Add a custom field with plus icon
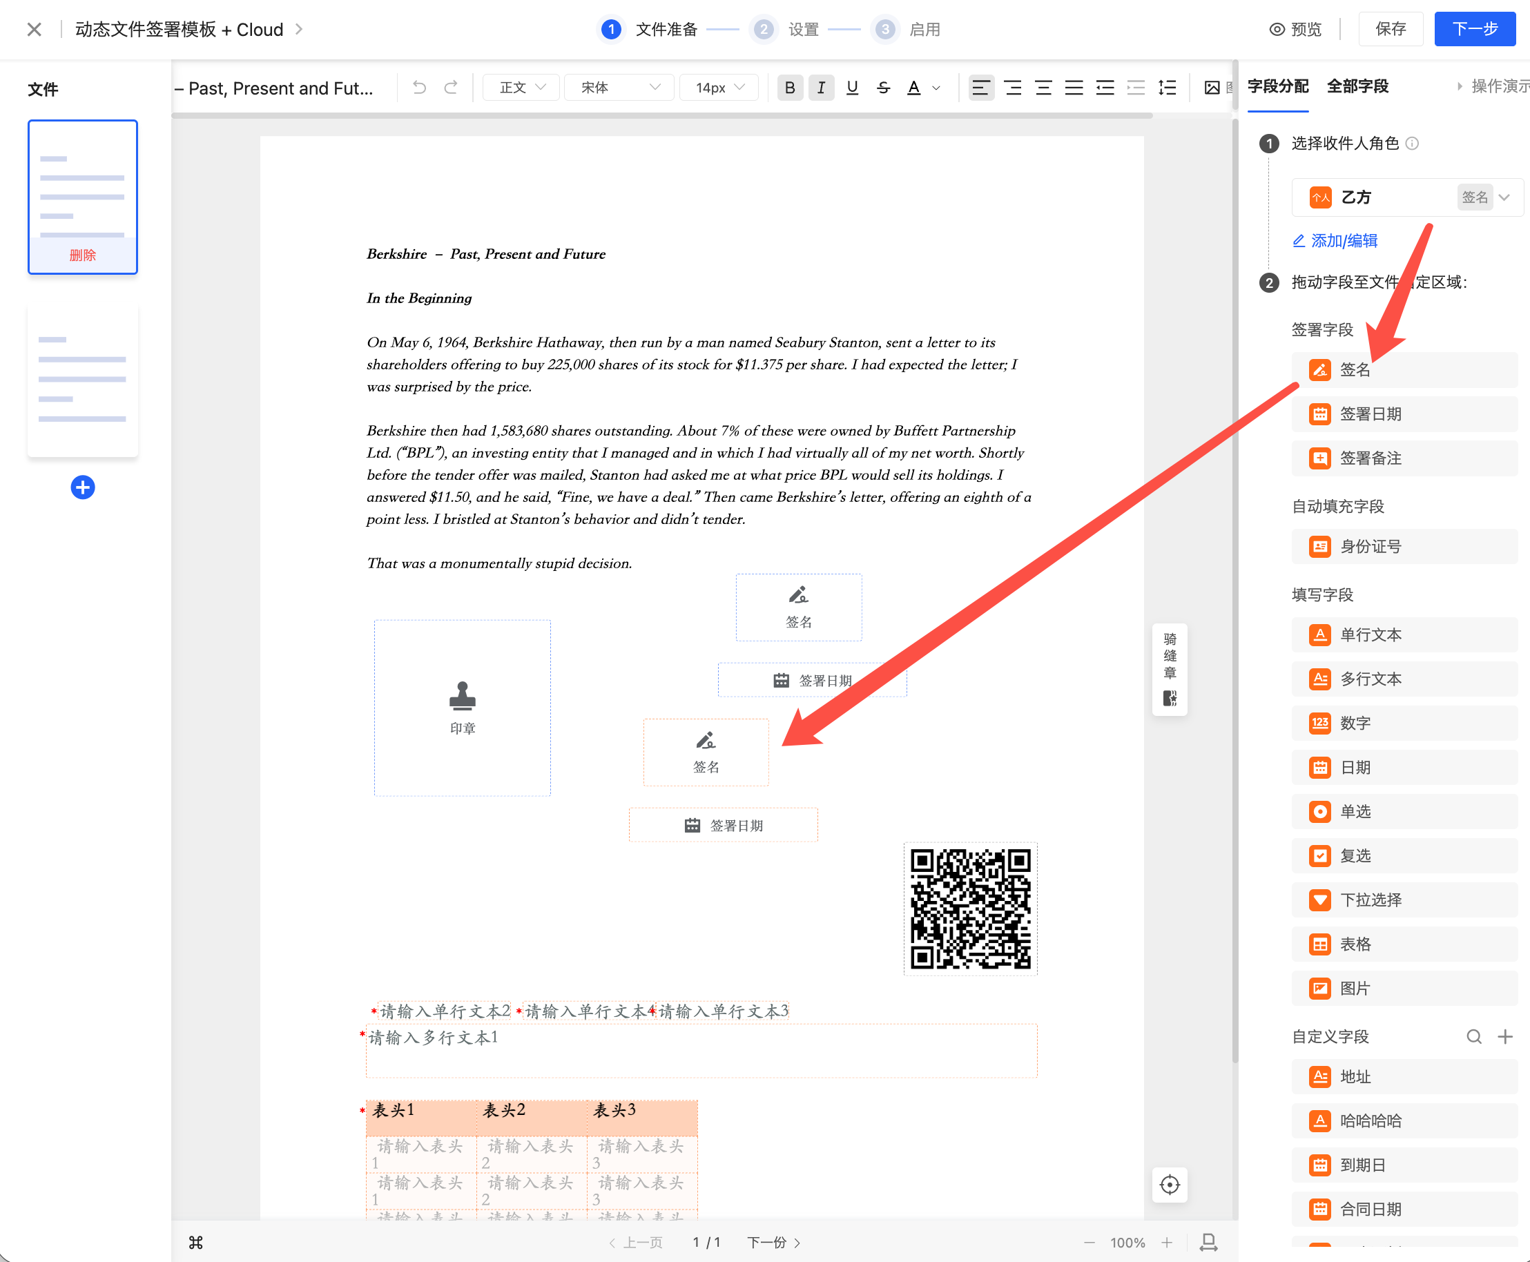This screenshot has height=1262, width=1530. pyautogui.click(x=1505, y=1036)
